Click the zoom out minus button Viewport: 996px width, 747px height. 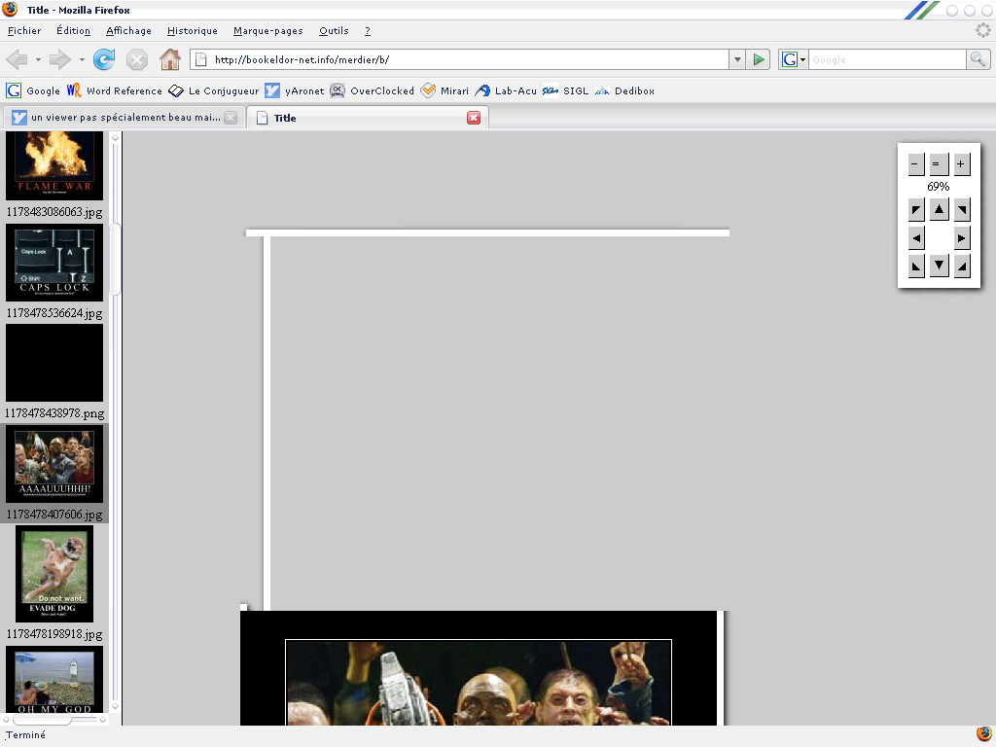click(916, 164)
